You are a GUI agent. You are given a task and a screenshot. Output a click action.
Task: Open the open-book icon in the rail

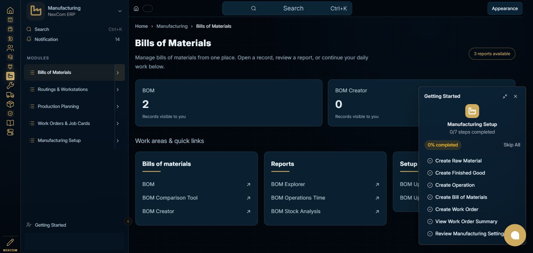(x=10, y=123)
